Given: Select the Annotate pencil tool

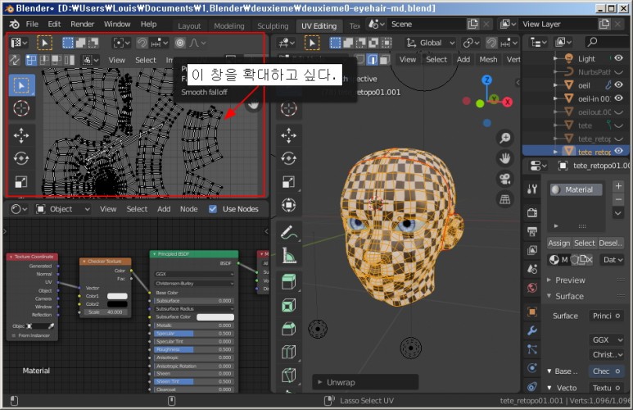Looking at the screenshot, I should coord(288,234).
